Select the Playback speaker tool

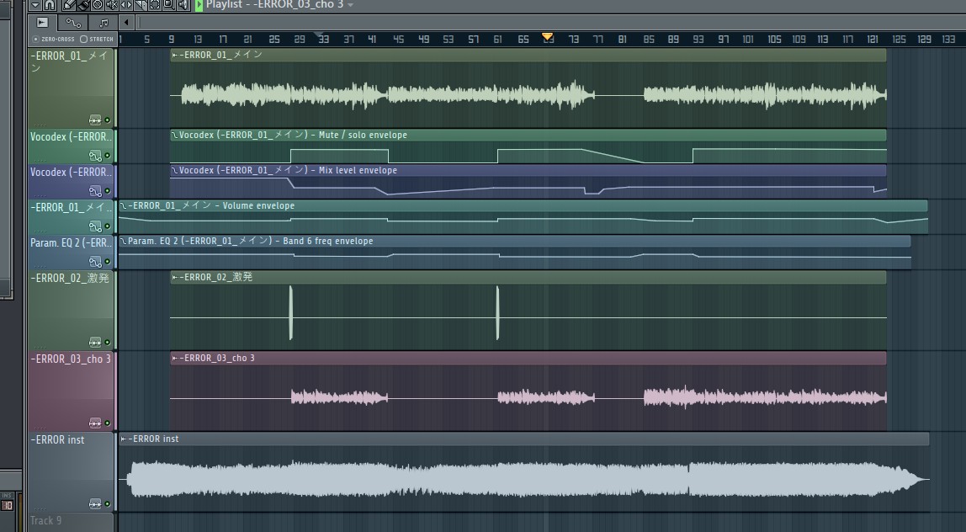tap(183, 5)
